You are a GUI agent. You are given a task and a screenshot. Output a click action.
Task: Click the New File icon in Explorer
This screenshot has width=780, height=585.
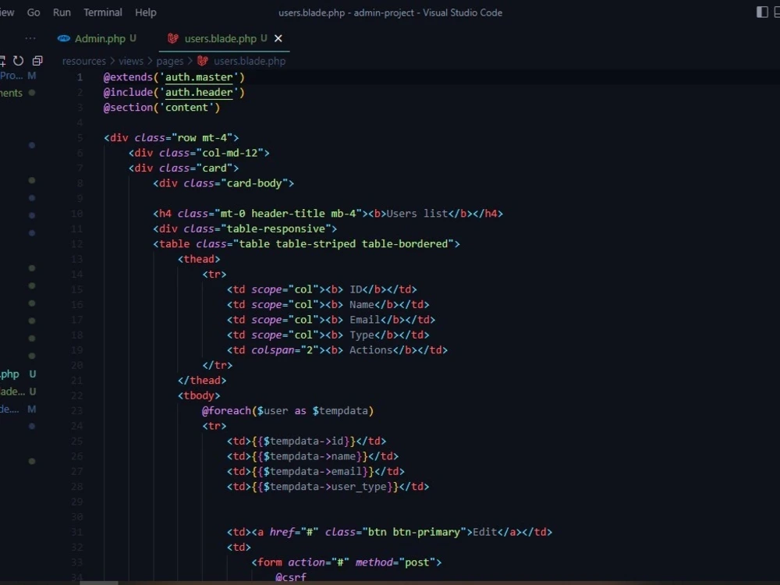point(4,60)
